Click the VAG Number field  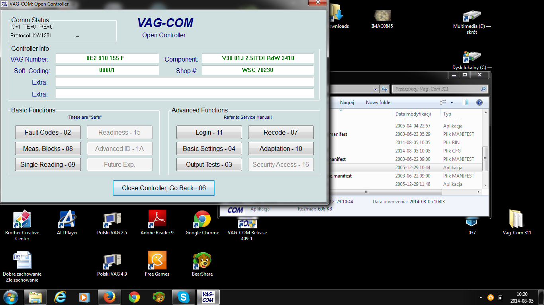click(107, 58)
